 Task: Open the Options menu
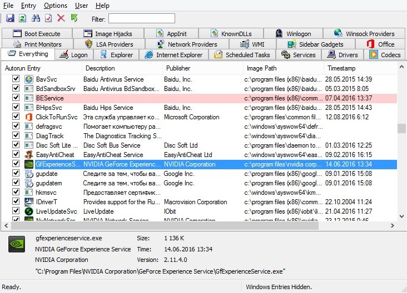[56, 6]
